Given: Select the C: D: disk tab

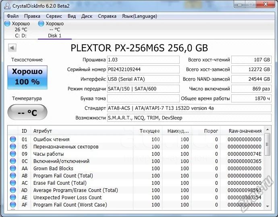Looking at the screenshot, I should 21,29.
